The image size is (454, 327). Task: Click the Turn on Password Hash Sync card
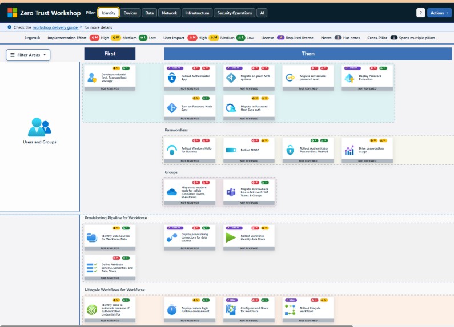click(x=190, y=107)
